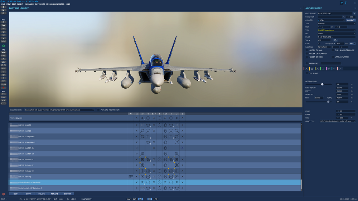
Task: Click the payload list vertical scrollbar
Action: point(301,185)
